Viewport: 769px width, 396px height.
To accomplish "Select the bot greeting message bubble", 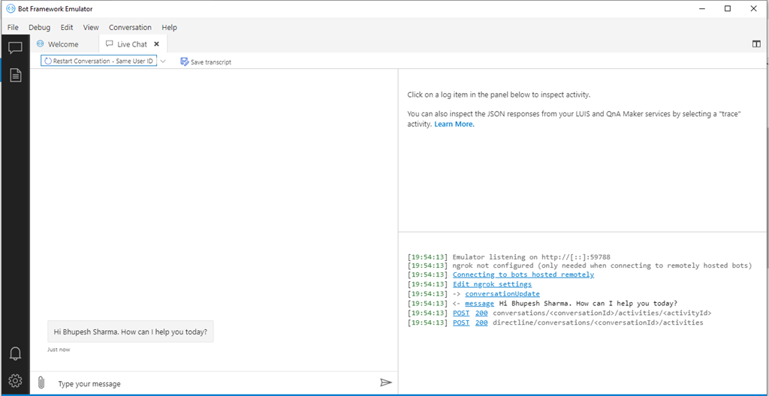I will click(131, 331).
